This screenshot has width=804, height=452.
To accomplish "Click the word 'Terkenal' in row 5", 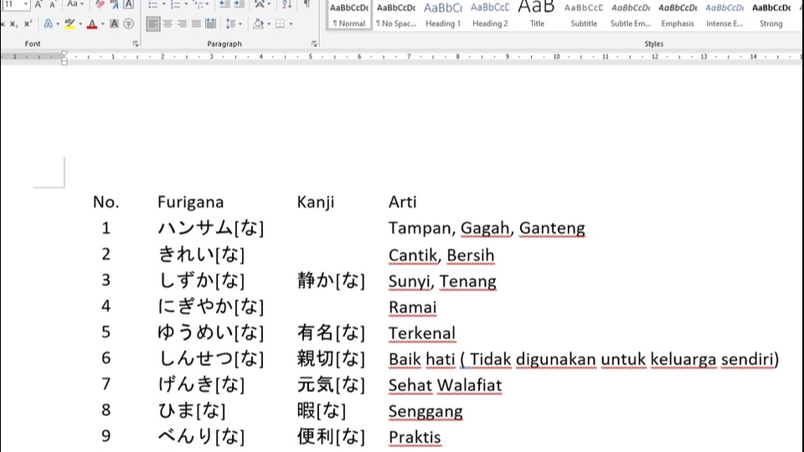I will point(422,333).
